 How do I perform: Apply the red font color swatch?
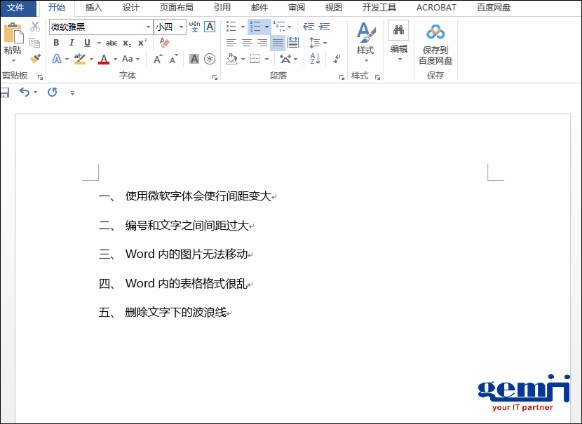pyautogui.click(x=104, y=60)
